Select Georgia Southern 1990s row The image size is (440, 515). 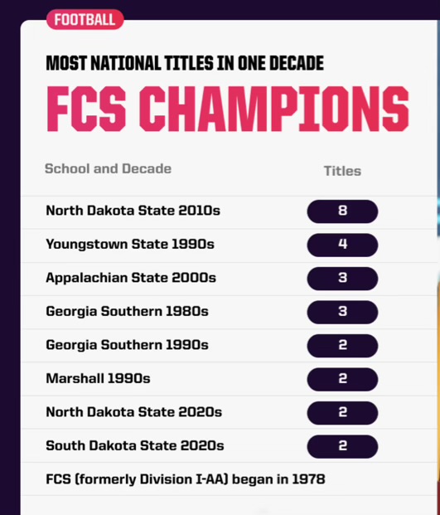pos(230,346)
